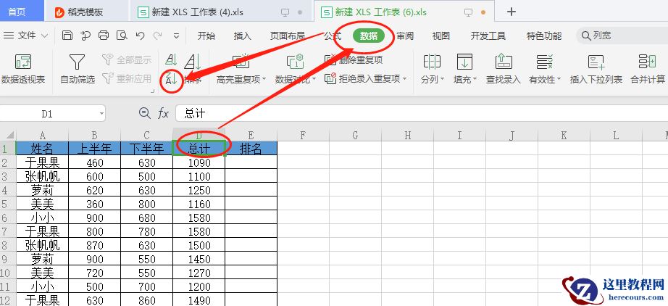Open the Name Box dropdown arrow
The image size is (668, 306).
pos(101,114)
